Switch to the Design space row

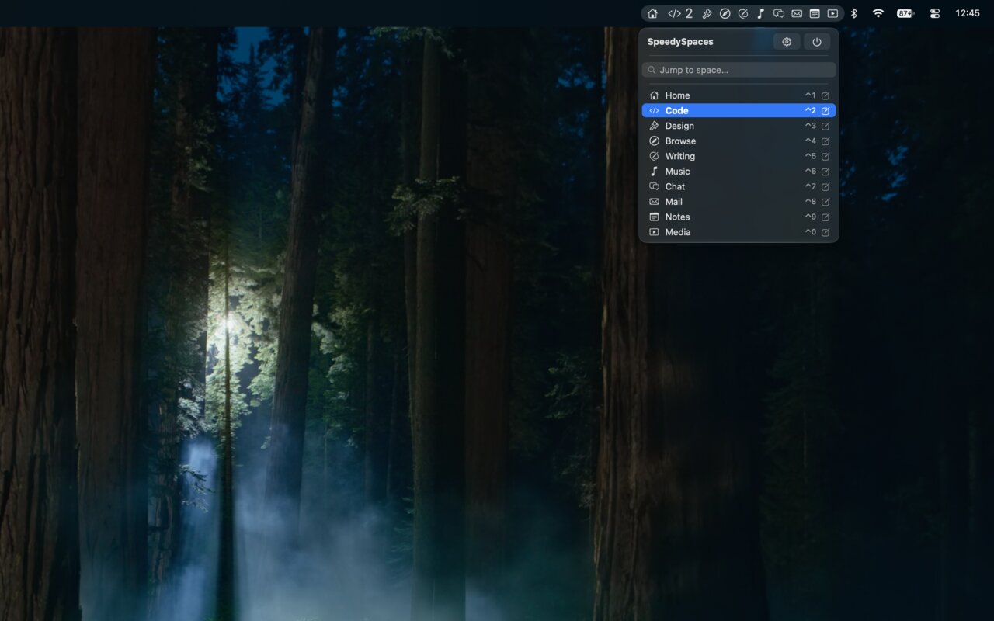tap(739, 126)
